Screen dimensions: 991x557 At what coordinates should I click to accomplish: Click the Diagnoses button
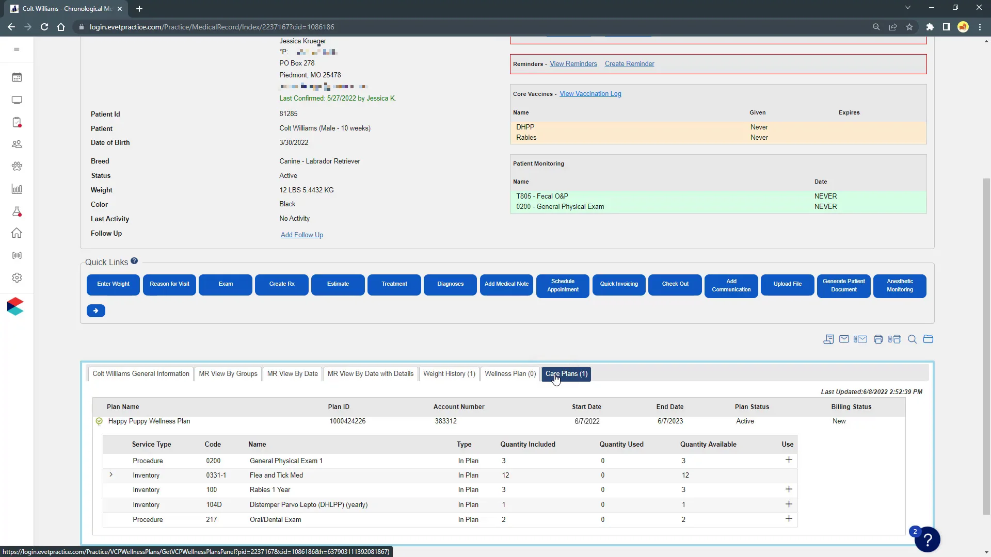click(x=451, y=285)
